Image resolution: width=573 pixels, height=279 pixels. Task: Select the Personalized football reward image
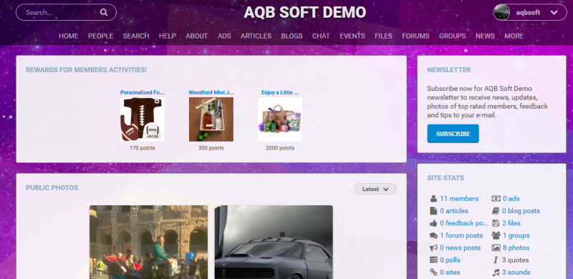tap(142, 119)
